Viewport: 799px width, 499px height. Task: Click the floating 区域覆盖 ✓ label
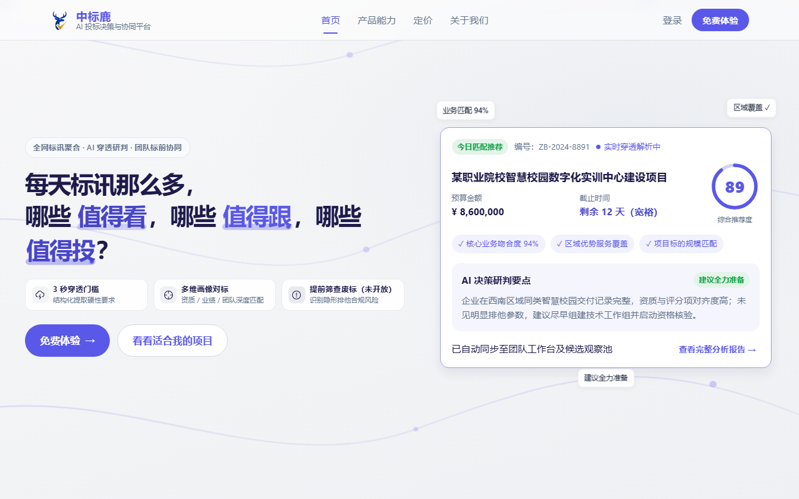752,107
